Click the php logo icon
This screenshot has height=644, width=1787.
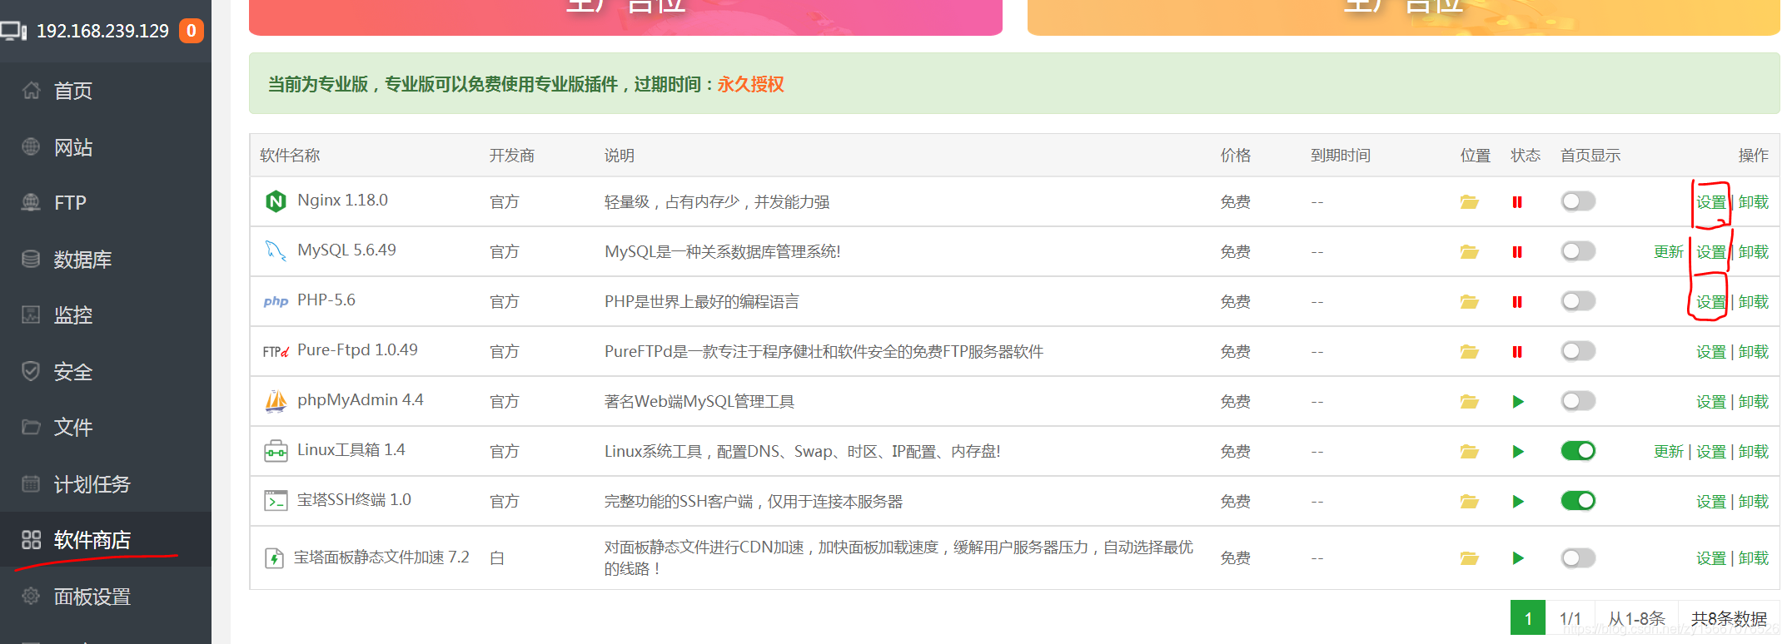pos(276,301)
